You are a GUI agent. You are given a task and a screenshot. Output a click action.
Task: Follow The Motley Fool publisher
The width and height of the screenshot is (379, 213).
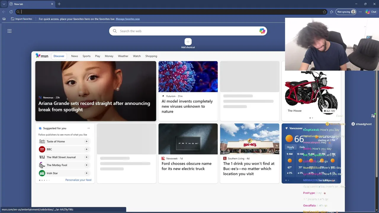point(86,165)
